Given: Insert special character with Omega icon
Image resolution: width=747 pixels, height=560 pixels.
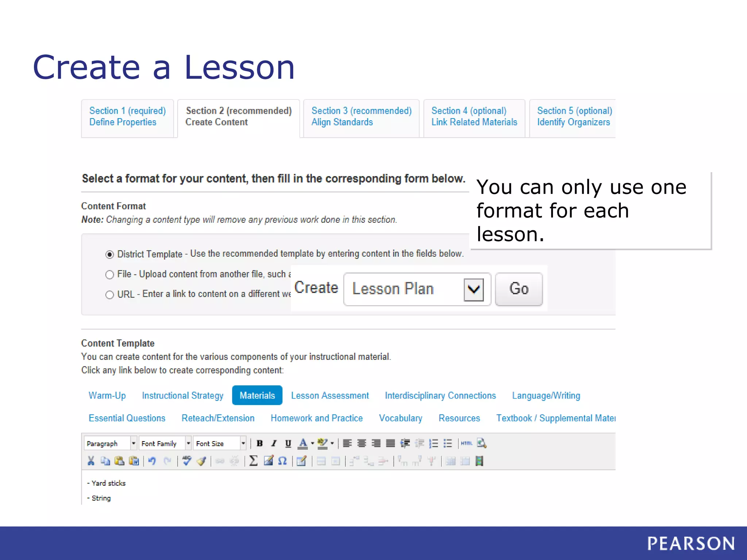Looking at the screenshot, I should [x=282, y=461].
